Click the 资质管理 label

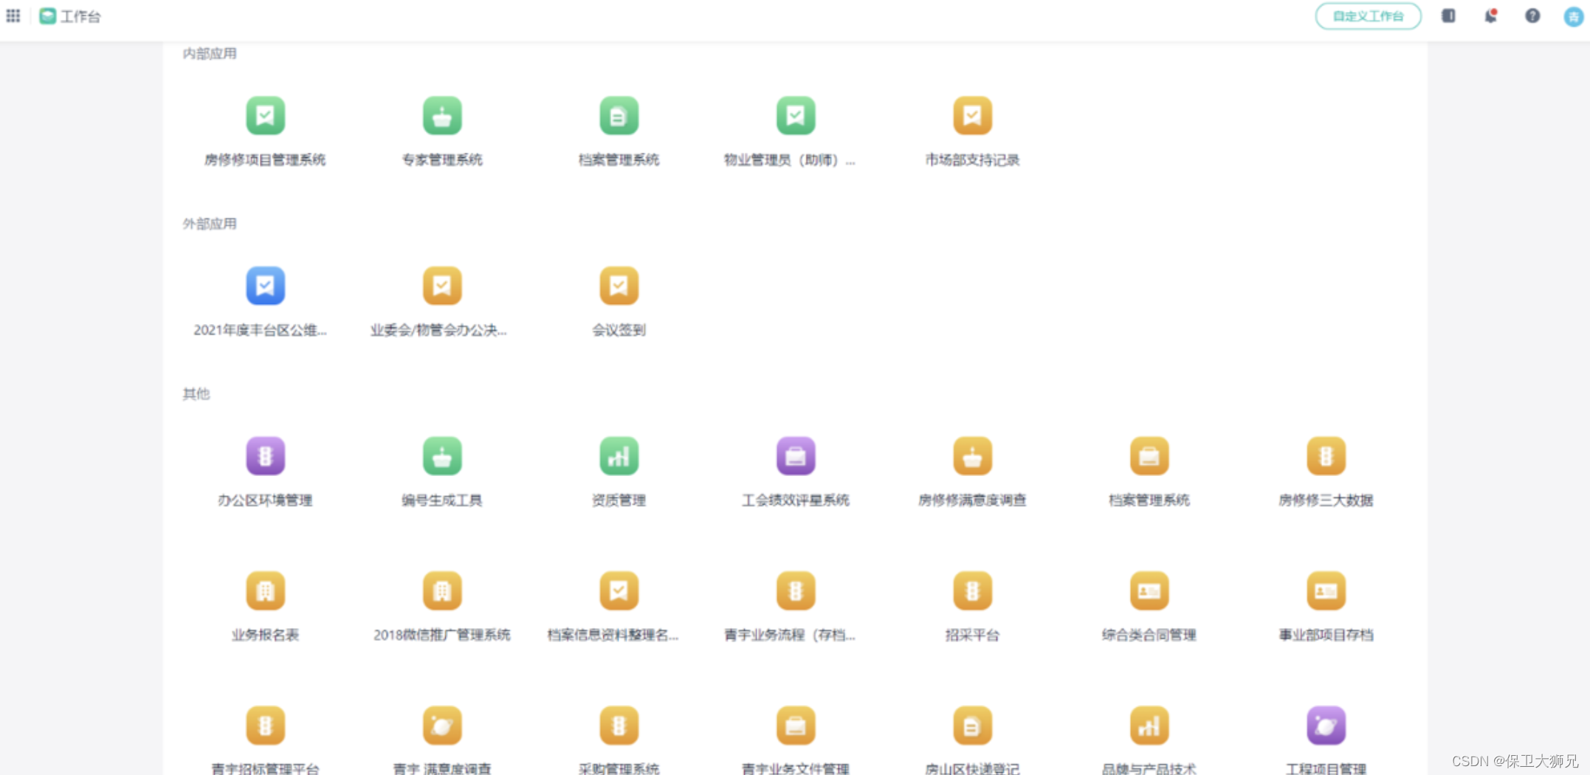619,500
